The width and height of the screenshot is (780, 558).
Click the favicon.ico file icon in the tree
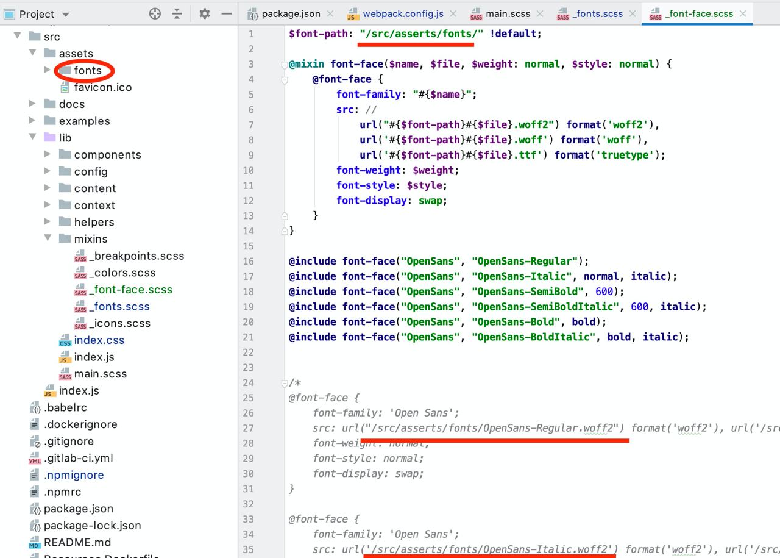[x=65, y=88]
